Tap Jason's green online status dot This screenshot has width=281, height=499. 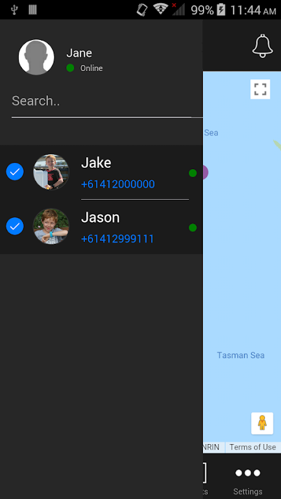[193, 228]
